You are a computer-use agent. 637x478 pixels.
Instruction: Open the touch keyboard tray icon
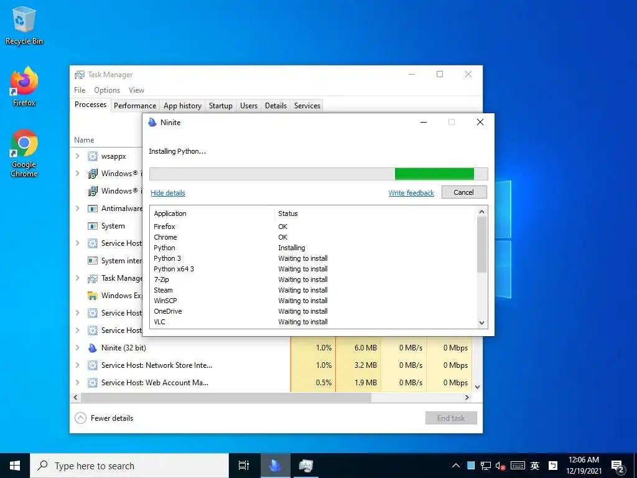click(518, 466)
